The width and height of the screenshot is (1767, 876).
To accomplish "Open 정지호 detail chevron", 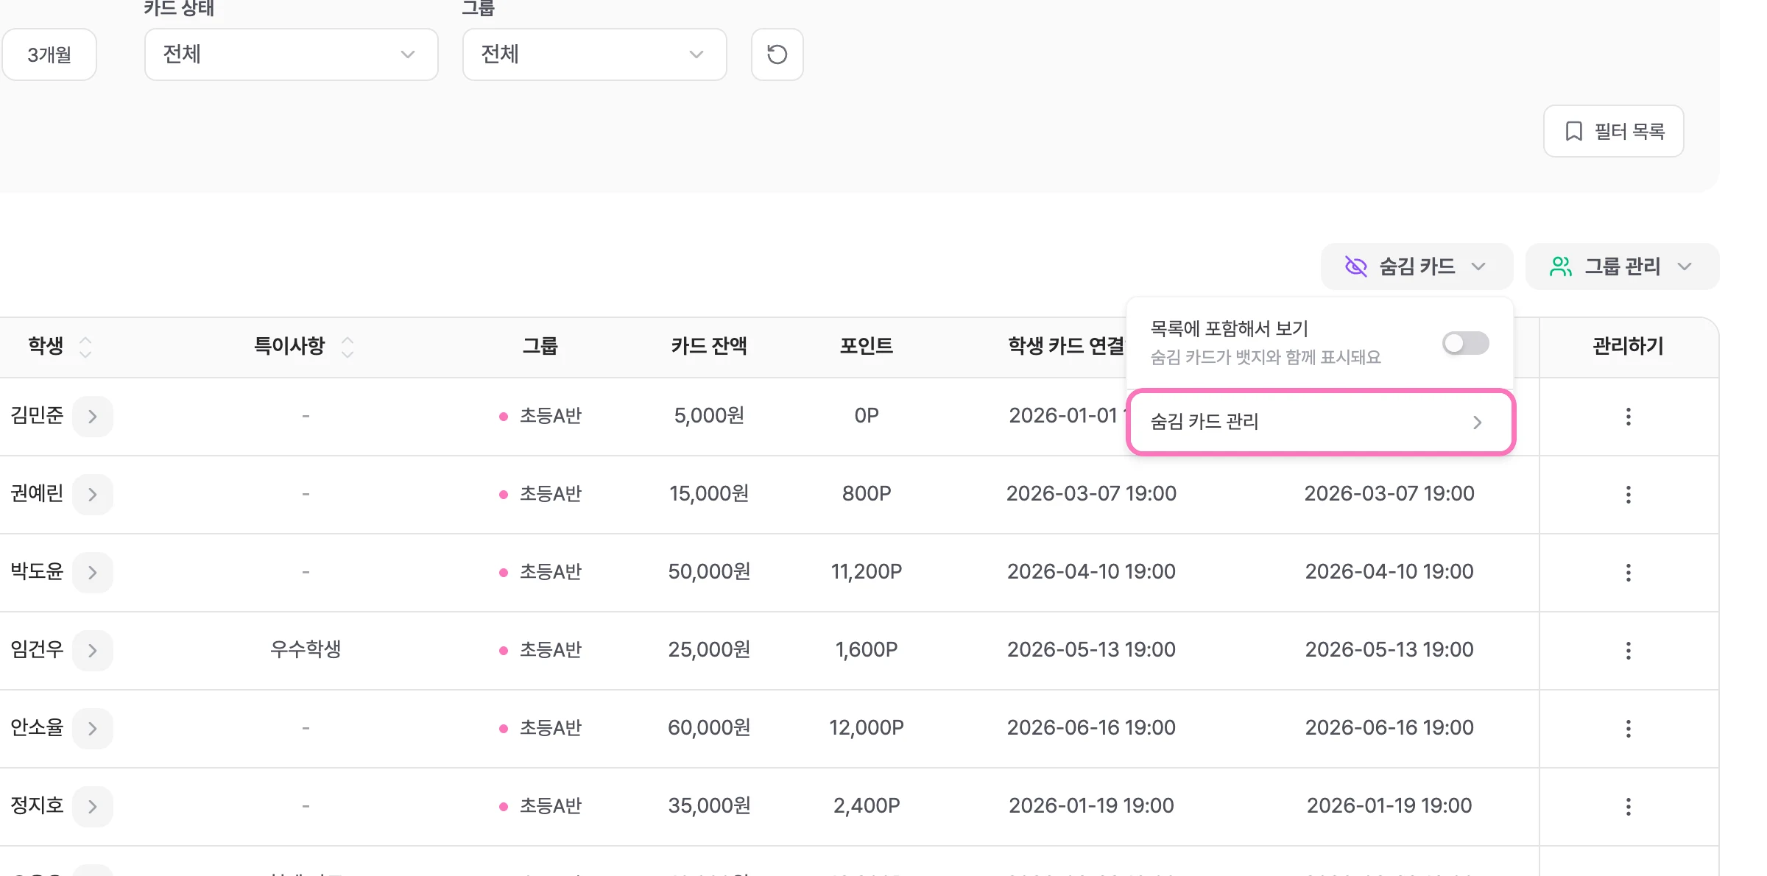I will (x=93, y=807).
